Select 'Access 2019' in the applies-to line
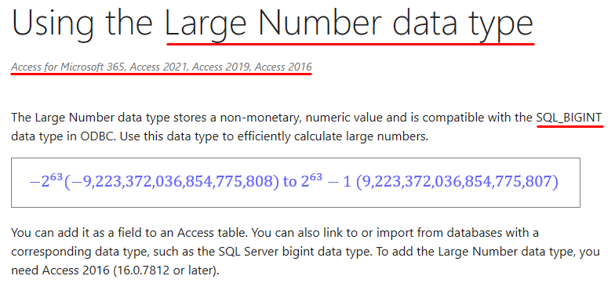 [x=221, y=67]
